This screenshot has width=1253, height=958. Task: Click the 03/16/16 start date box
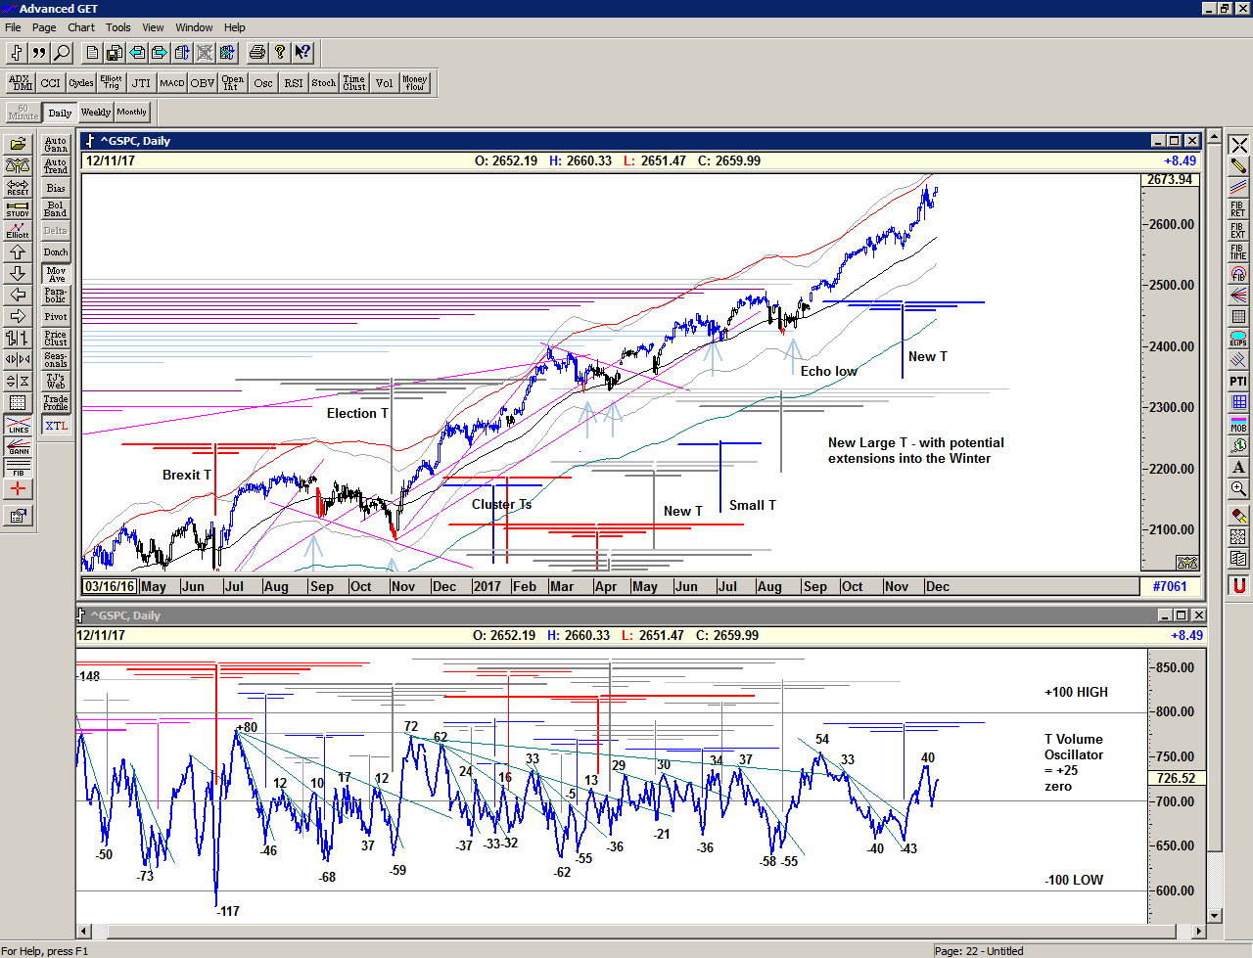pos(109,587)
